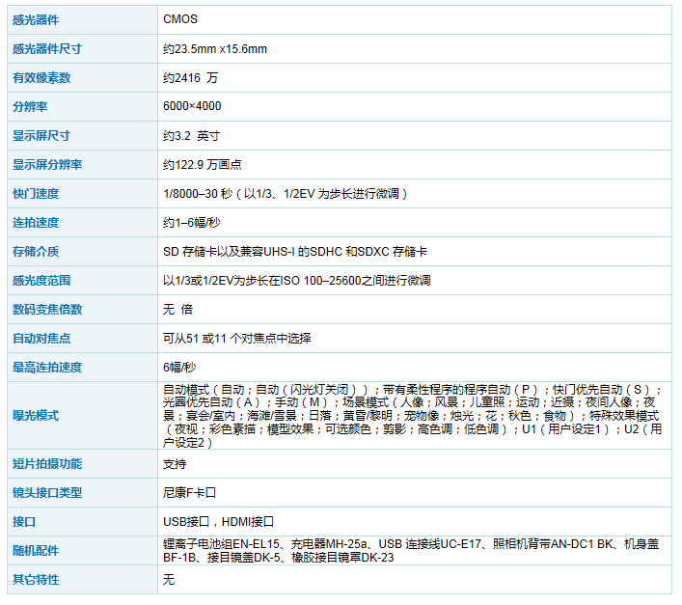682x605 pixels.
Task: Click the 快门速度 row label
Action: [36, 193]
